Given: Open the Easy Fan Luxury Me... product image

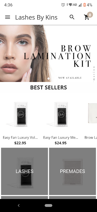Looking at the screenshot, I should [x=61, y=114].
